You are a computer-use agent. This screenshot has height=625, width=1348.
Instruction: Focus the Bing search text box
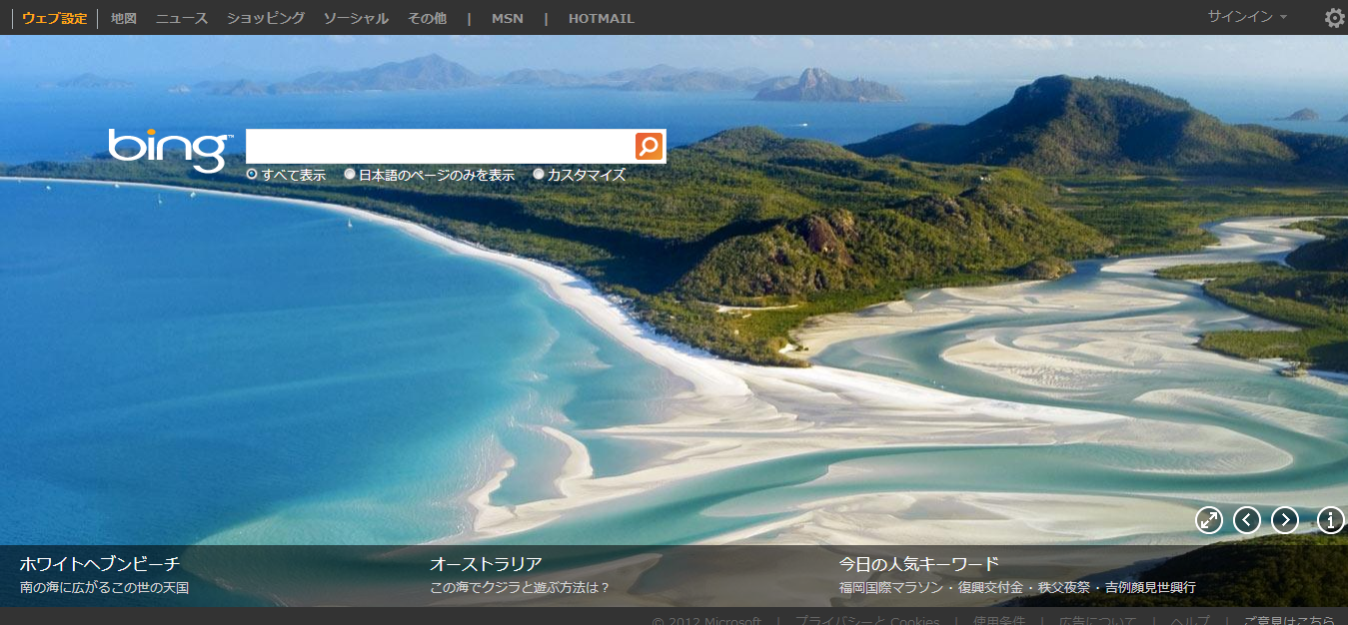click(440, 146)
